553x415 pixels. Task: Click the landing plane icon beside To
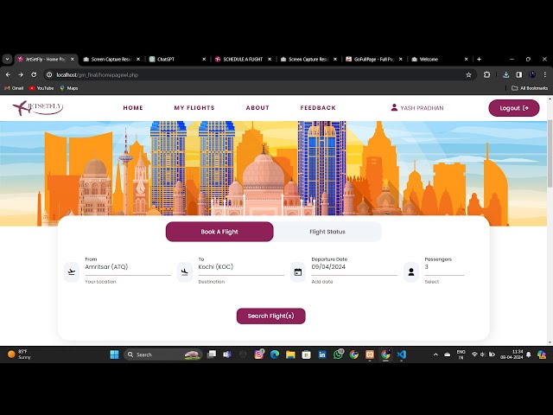[185, 272]
